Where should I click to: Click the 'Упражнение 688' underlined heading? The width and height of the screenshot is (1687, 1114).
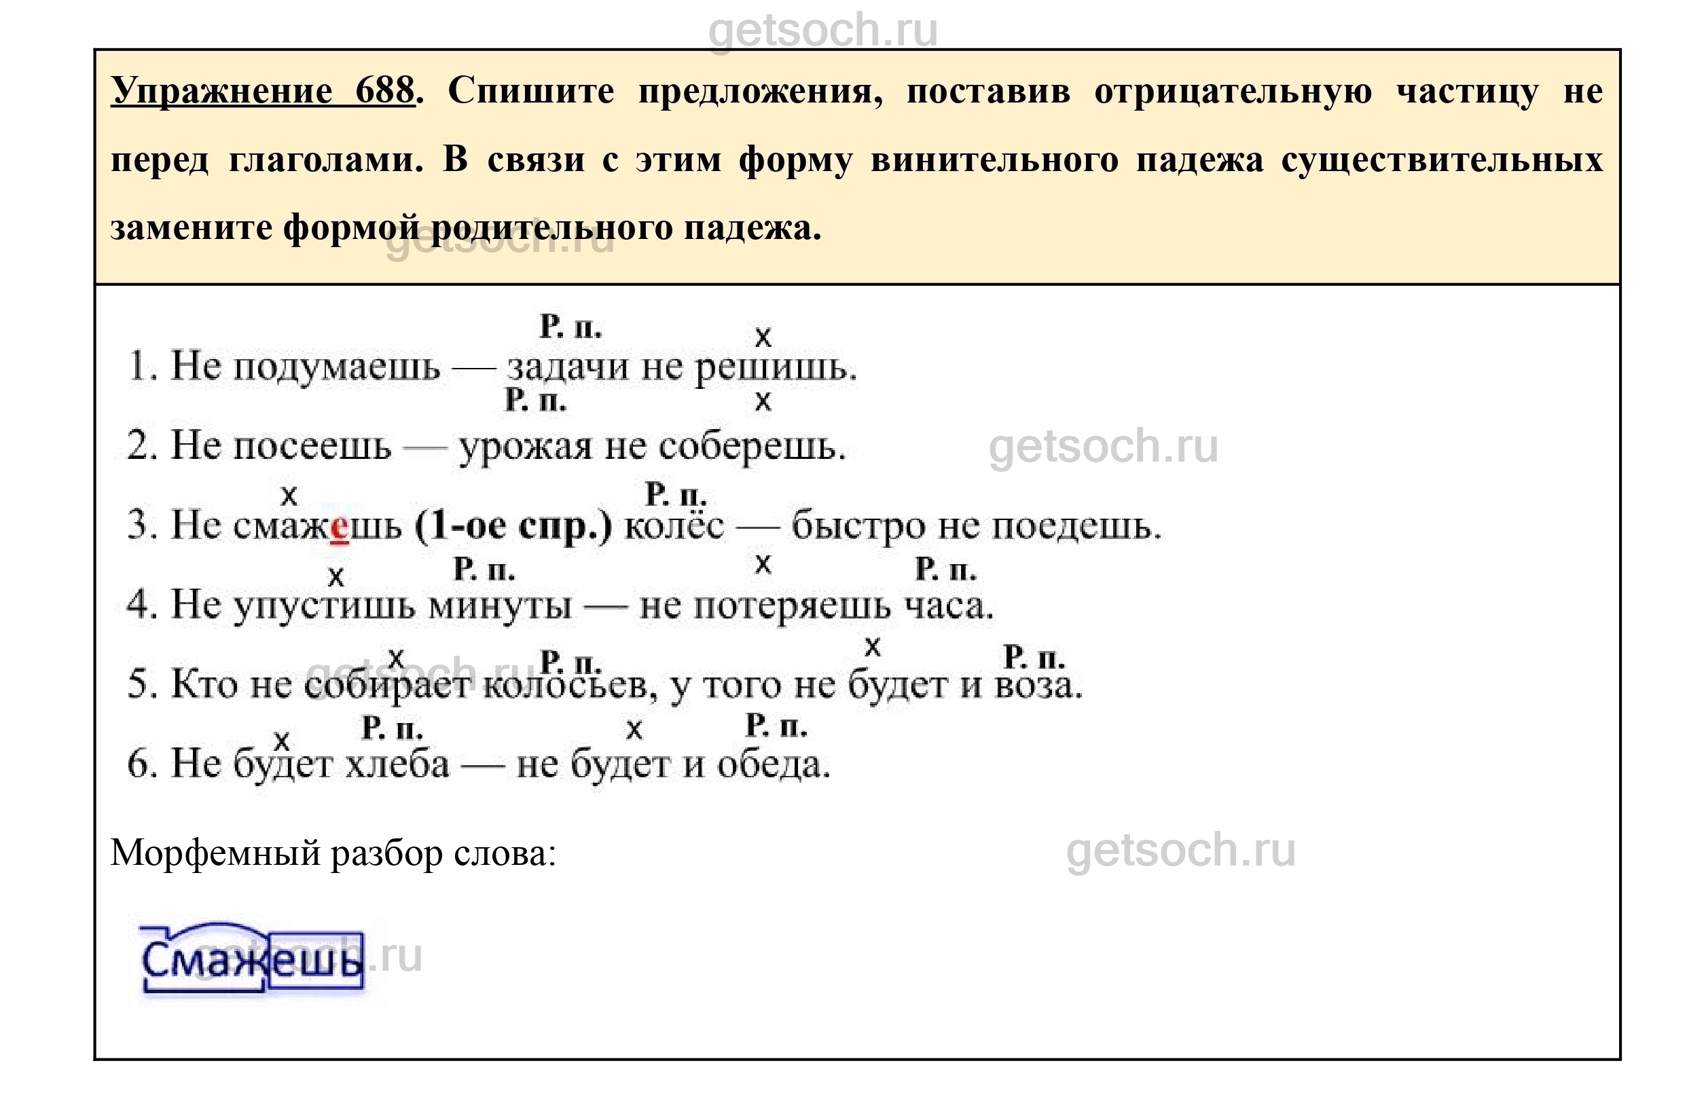[262, 90]
